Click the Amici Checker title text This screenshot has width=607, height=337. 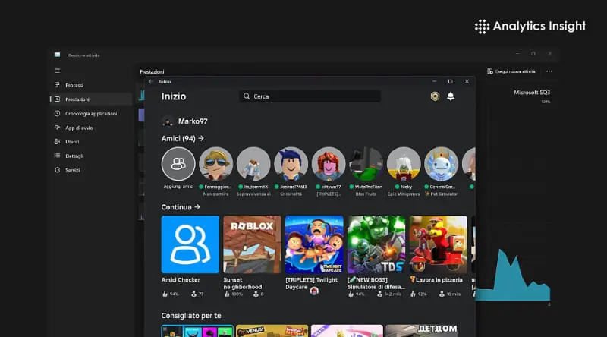point(181,279)
